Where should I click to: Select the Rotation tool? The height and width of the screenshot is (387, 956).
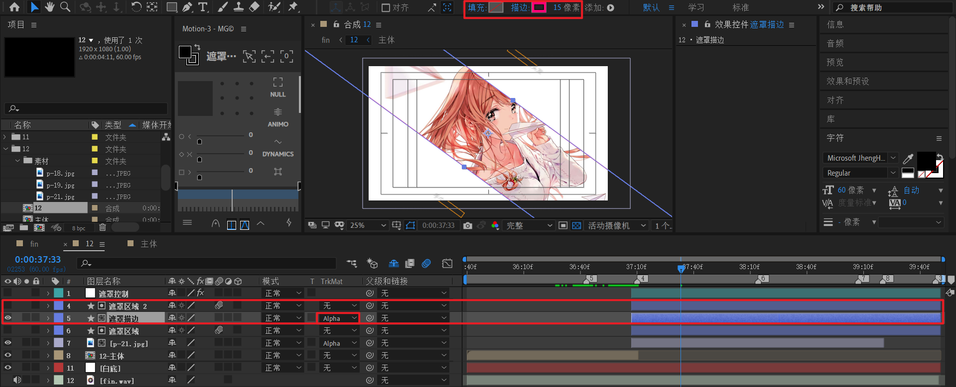pyautogui.click(x=136, y=7)
